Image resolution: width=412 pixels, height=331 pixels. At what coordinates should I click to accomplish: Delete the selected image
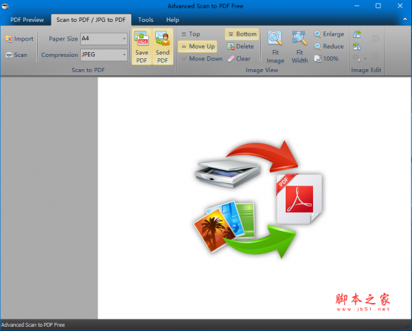(240, 47)
